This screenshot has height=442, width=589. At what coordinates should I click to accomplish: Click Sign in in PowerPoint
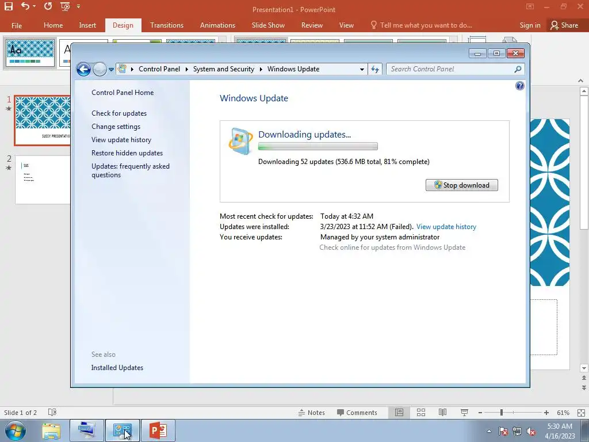click(530, 25)
